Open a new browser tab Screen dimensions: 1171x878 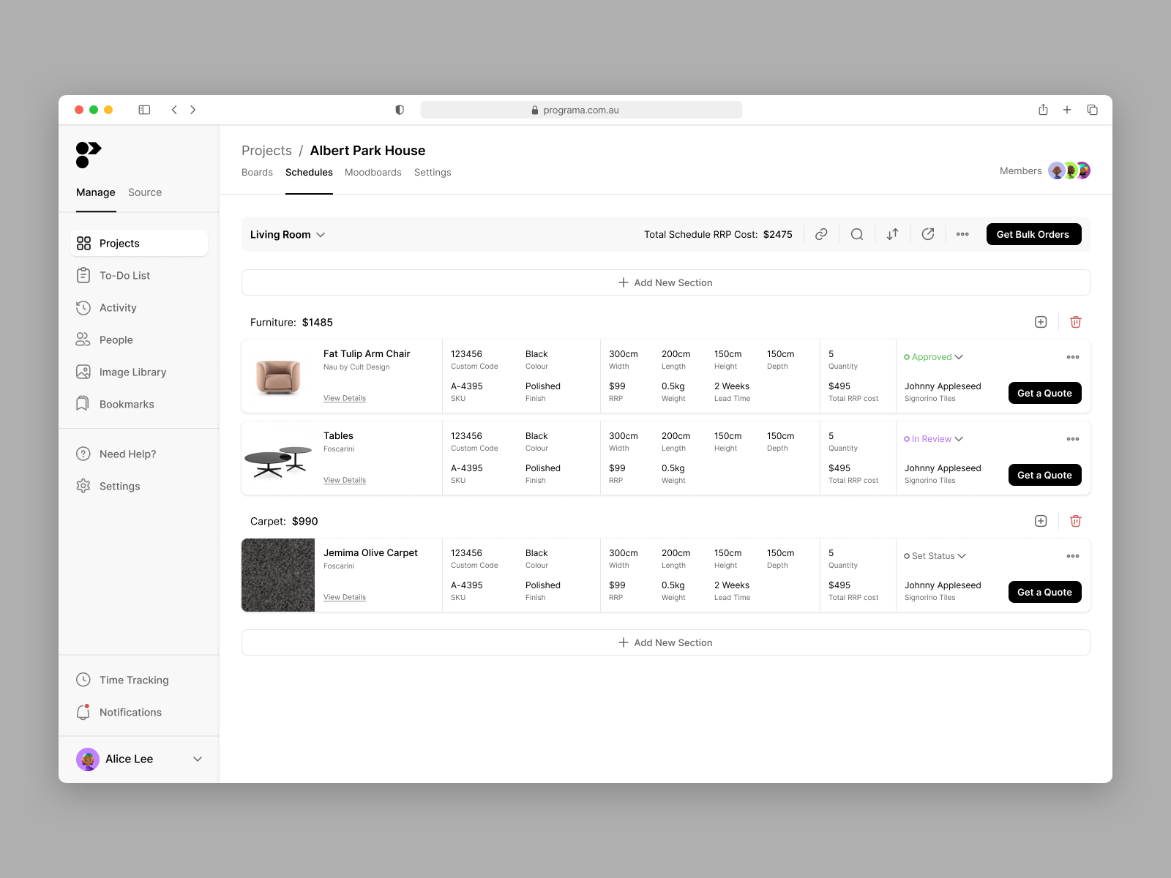coord(1067,110)
